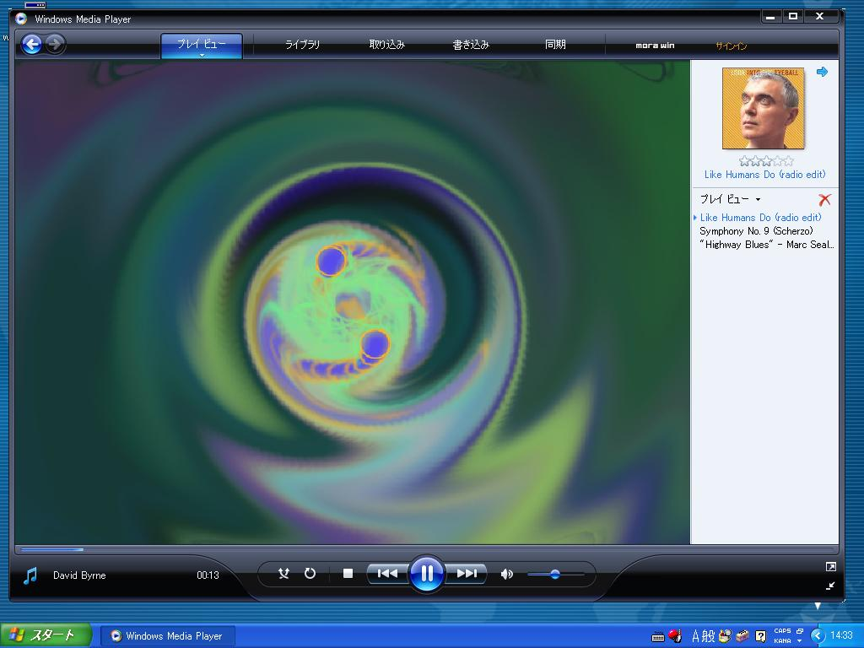Image resolution: width=864 pixels, height=648 pixels.
Task: Open the 般 conversion mode button
Action: 708,636
